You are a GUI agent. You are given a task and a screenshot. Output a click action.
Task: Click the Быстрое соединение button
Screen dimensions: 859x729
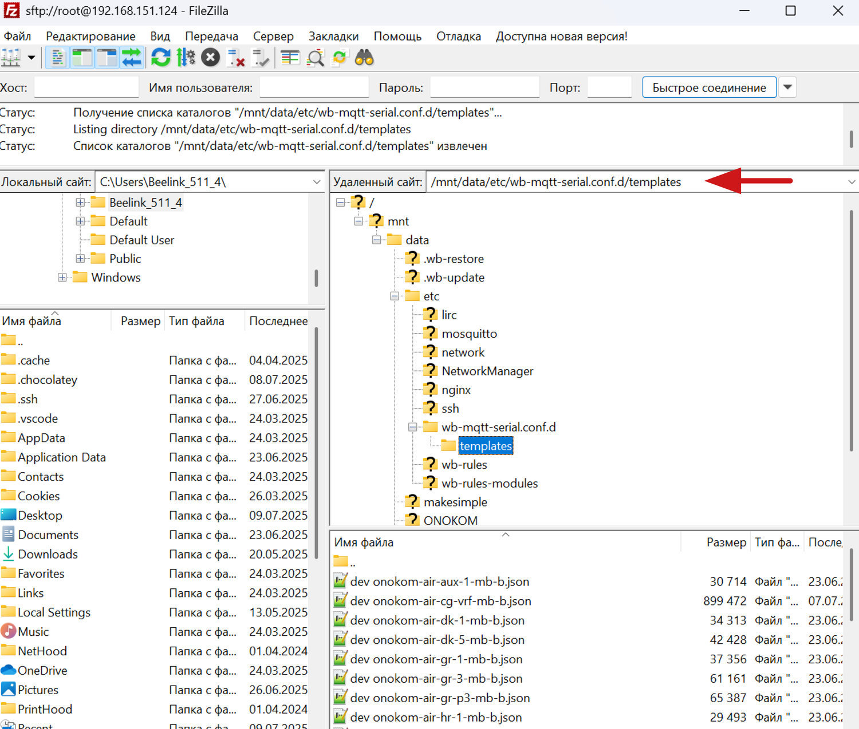coord(709,88)
